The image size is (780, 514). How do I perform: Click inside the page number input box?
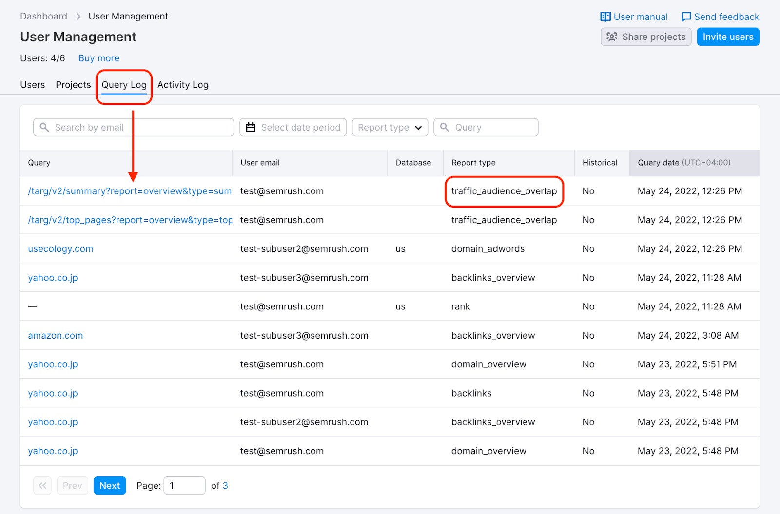tap(184, 485)
